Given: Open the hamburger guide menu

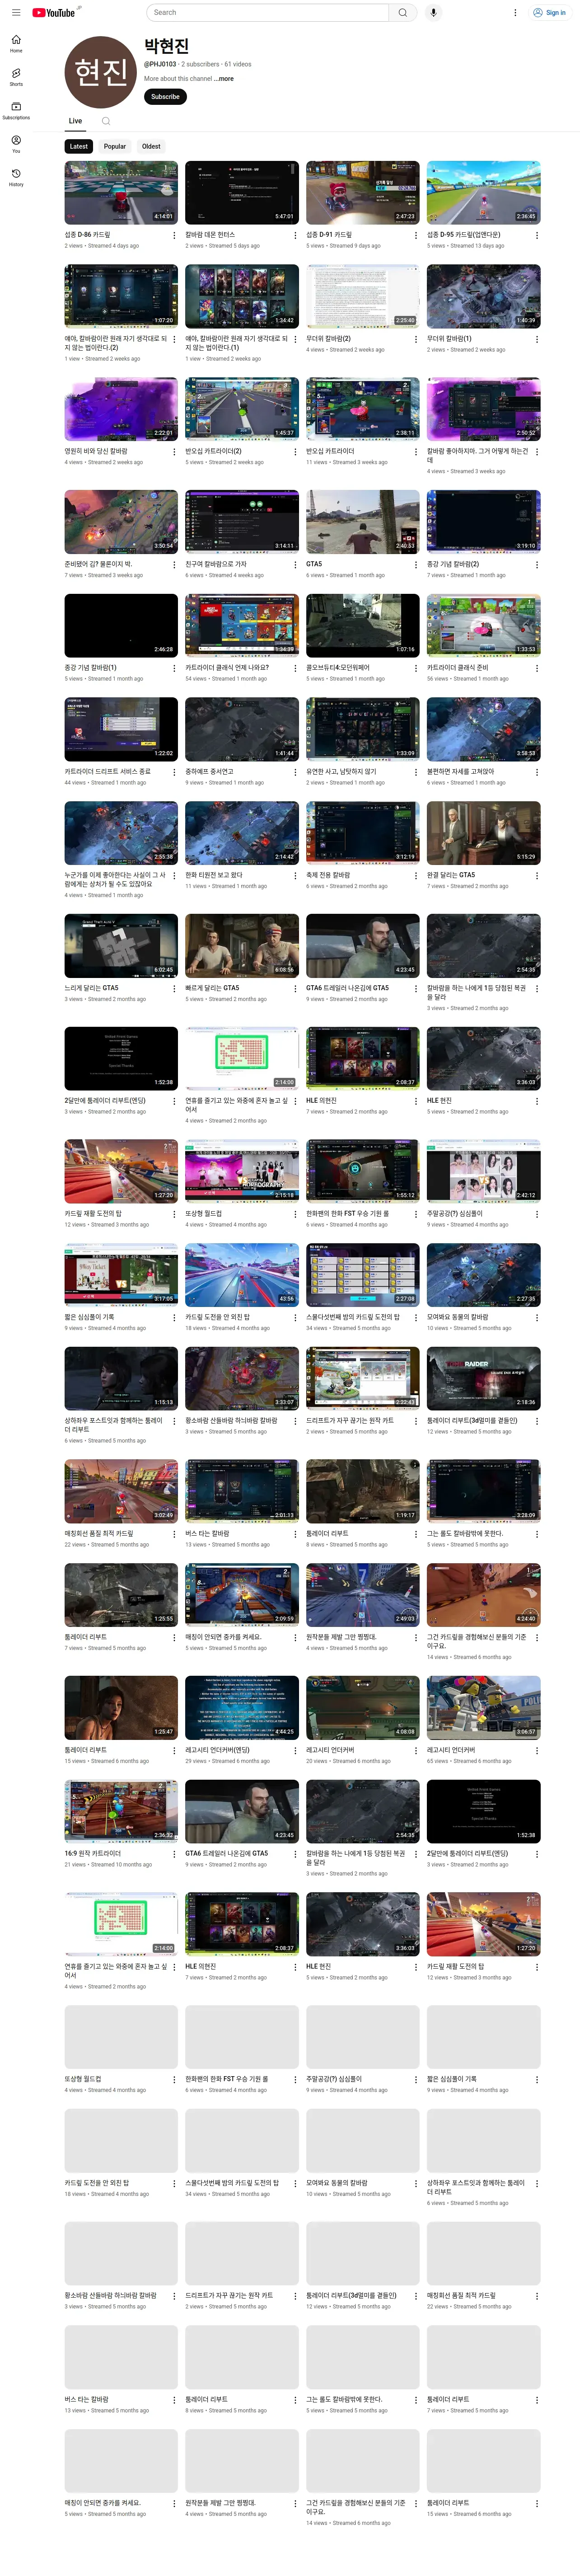Looking at the screenshot, I should click(x=16, y=13).
